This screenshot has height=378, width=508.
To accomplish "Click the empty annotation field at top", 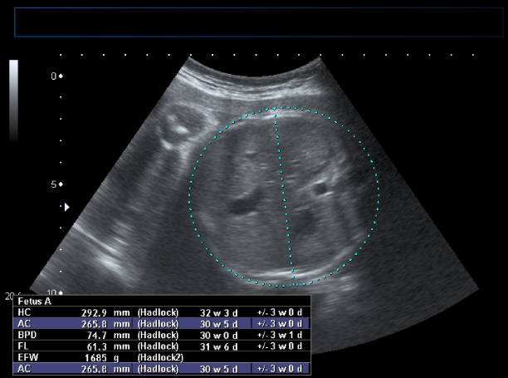I will coord(258,23).
